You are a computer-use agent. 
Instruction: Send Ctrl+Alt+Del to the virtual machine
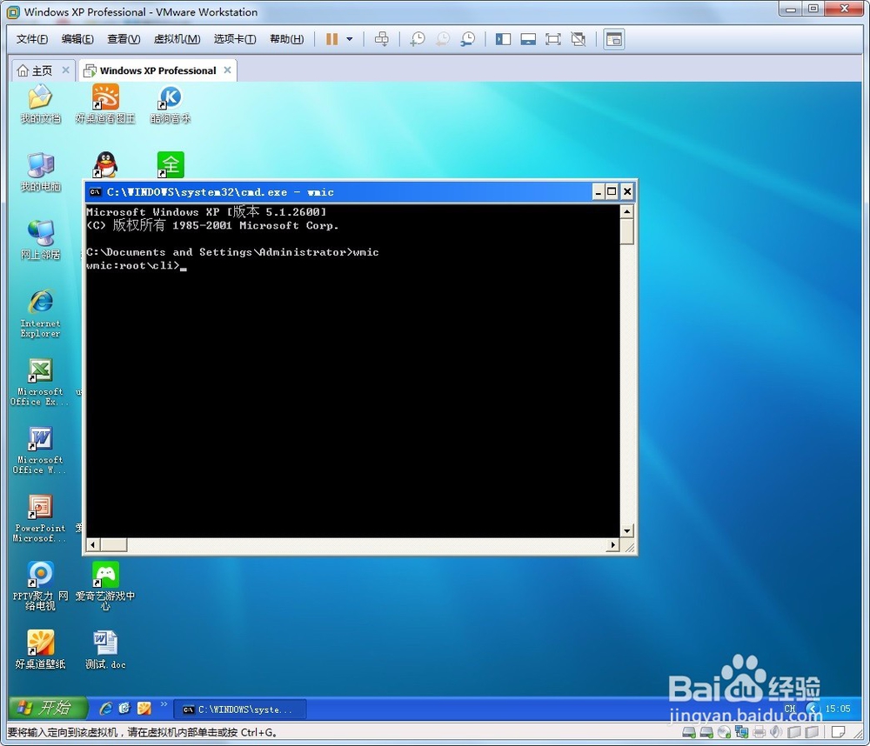point(382,39)
